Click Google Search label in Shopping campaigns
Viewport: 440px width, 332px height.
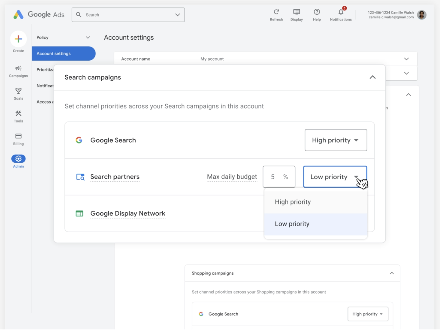(223, 314)
